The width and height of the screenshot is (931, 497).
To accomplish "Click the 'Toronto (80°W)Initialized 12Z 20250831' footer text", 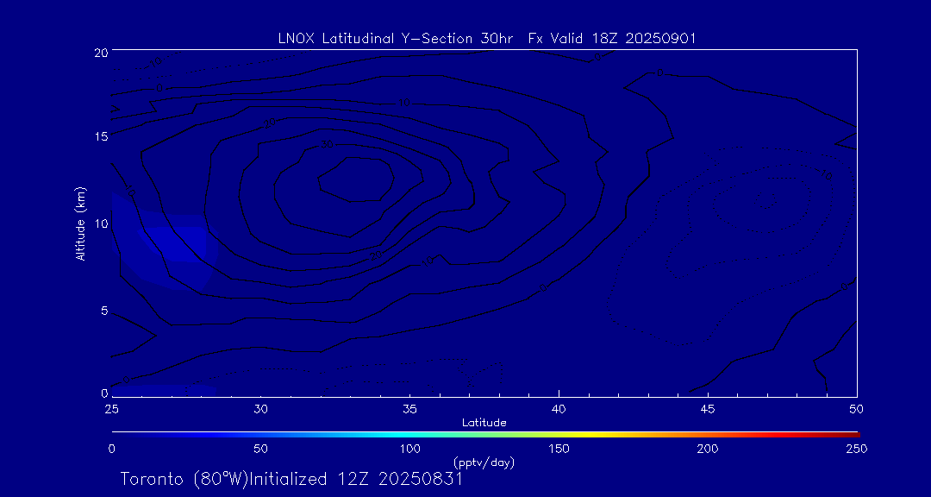I will [x=291, y=479].
